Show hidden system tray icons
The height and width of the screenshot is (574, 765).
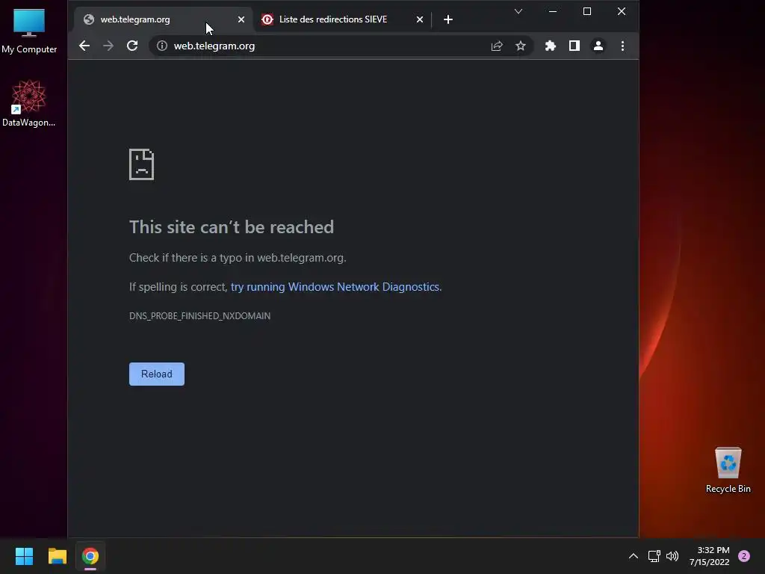(634, 556)
